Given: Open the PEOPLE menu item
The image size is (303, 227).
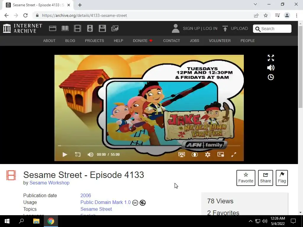Looking at the screenshot, I should coord(248,41).
